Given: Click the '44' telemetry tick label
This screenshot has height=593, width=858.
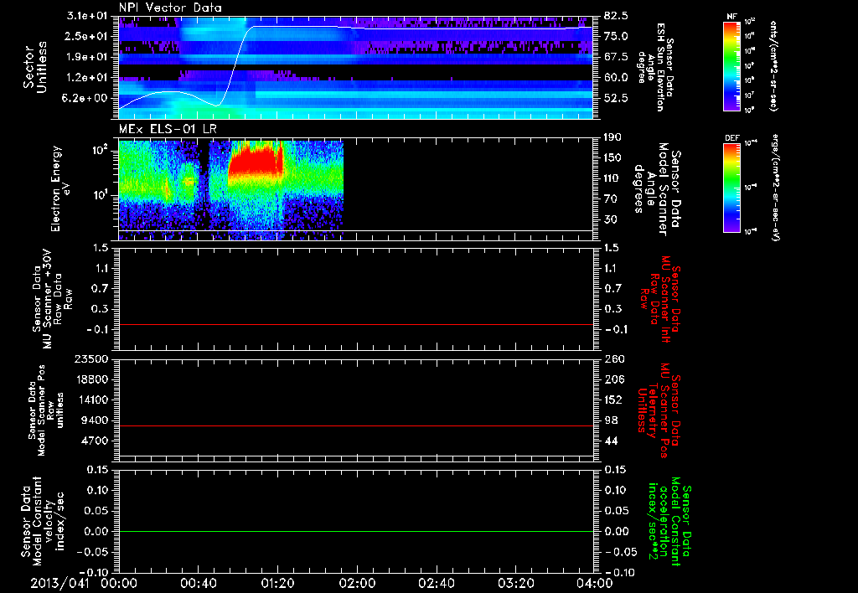Looking at the screenshot, I should 611,441.
